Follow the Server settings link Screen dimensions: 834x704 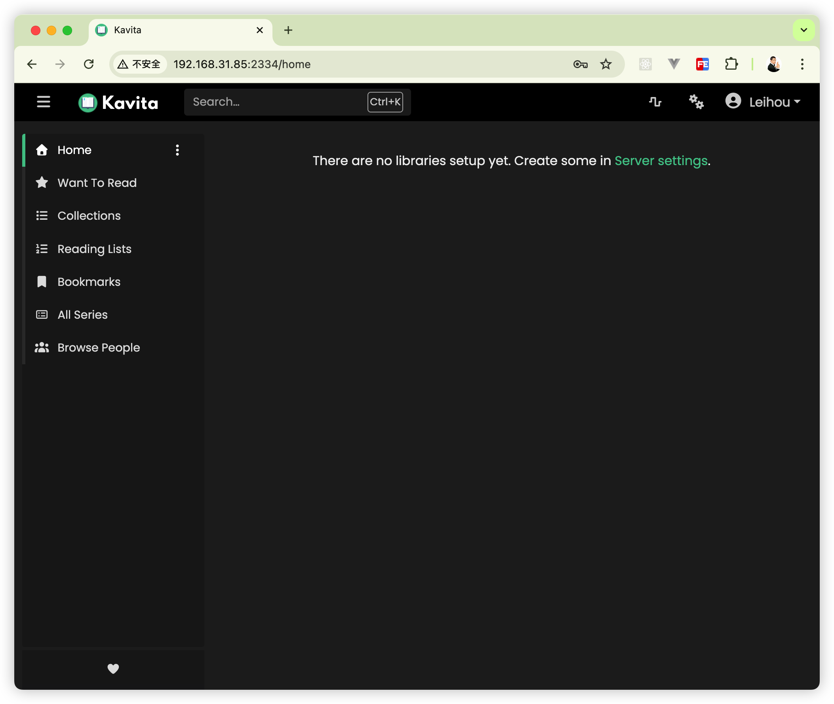(661, 161)
